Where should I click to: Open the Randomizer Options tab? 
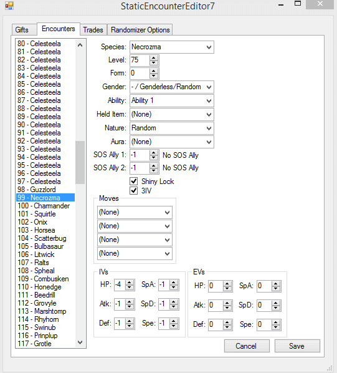pyautogui.click(x=140, y=30)
